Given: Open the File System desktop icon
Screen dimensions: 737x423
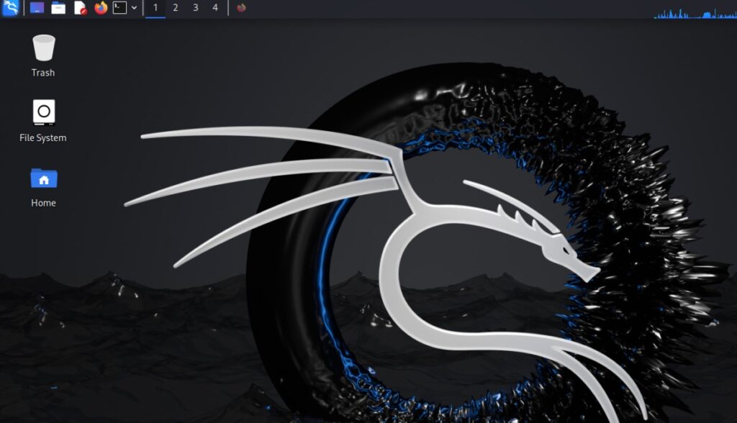Looking at the screenshot, I should click(x=42, y=112).
